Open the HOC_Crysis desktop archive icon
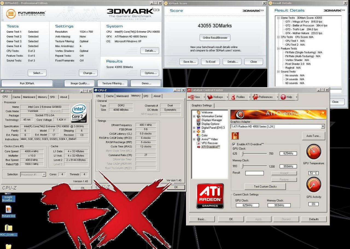The height and width of the screenshot is (249, 350). click(8, 230)
